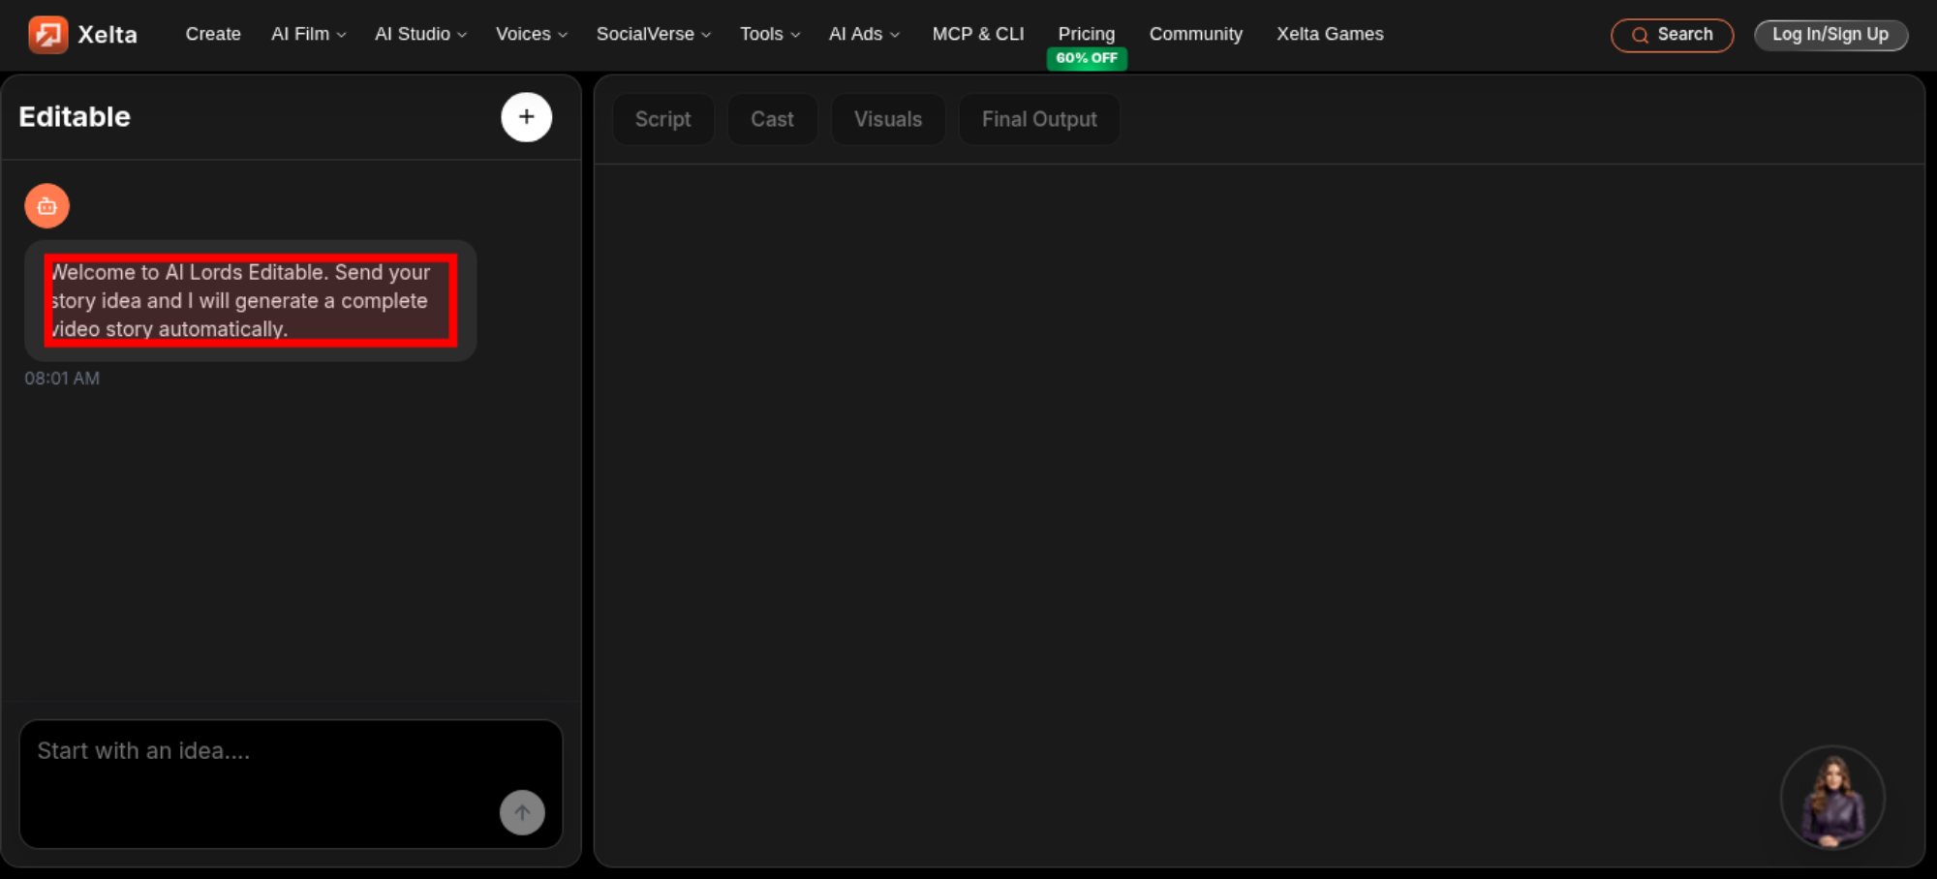The image size is (1937, 879).
Task: Open the Community link
Action: point(1196,34)
